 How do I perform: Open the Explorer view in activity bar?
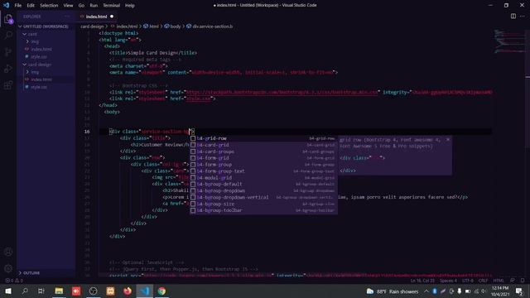8,19
